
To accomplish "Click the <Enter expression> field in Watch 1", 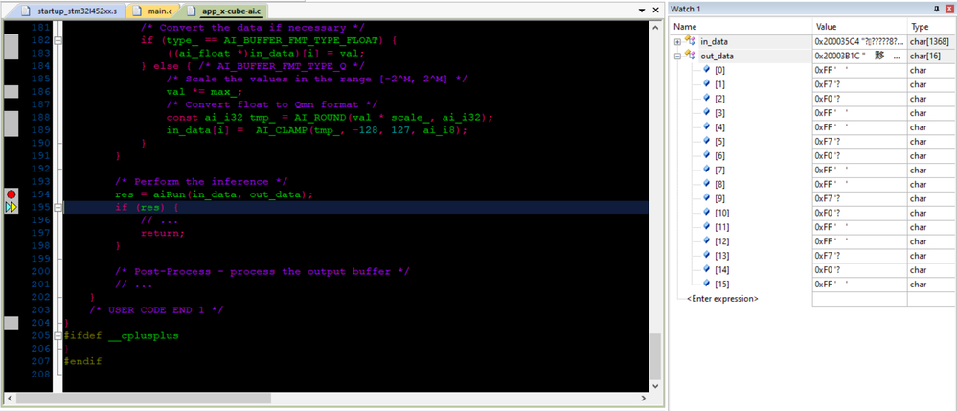I will 722,299.
